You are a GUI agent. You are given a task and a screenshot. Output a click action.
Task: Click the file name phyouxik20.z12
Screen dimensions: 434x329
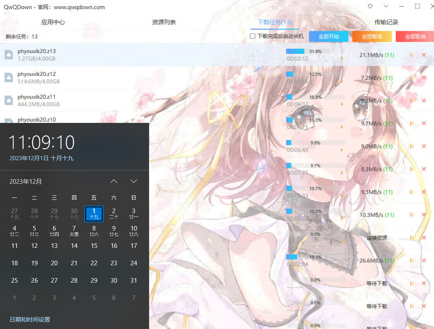[x=36, y=74]
